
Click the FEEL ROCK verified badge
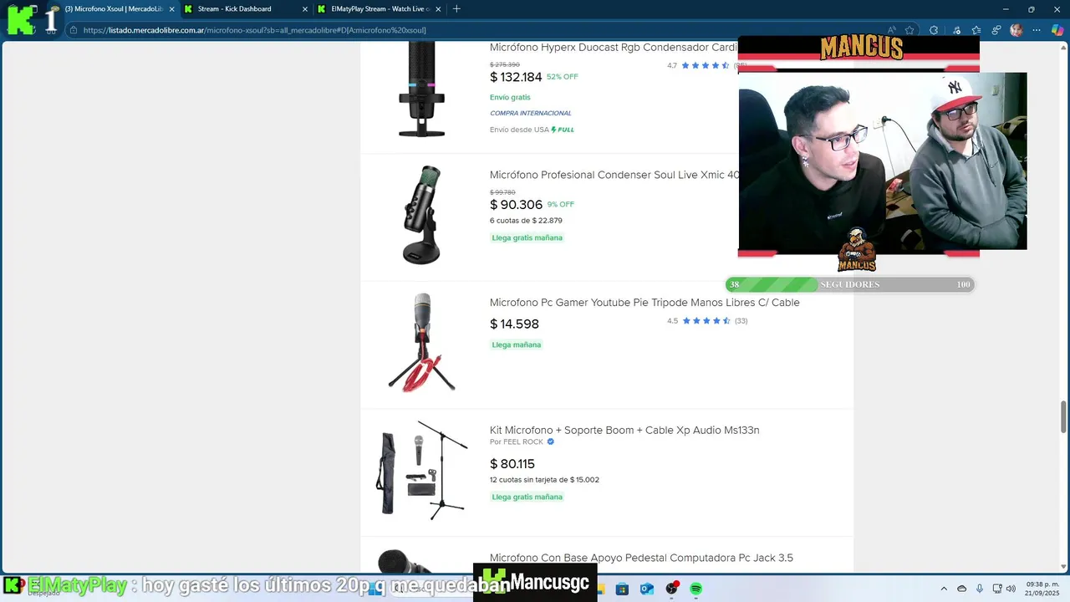tap(550, 442)
